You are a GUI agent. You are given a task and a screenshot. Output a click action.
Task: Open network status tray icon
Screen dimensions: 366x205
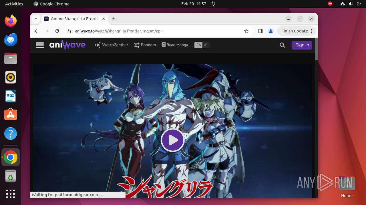tap(343, 4)
